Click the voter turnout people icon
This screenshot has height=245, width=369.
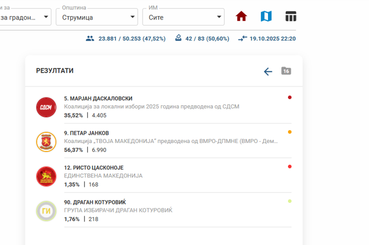point(90,39)
